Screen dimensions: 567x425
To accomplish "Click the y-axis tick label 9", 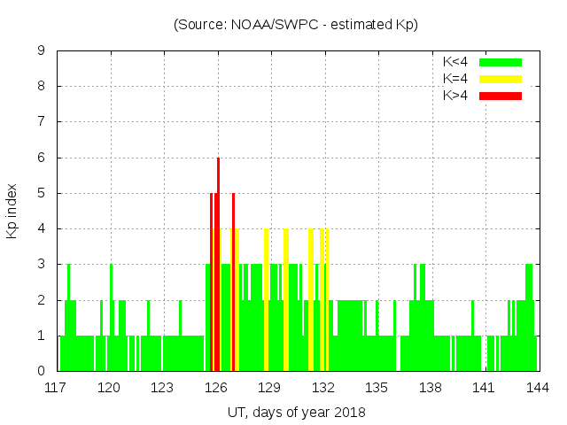I will [x=42, y=51].
